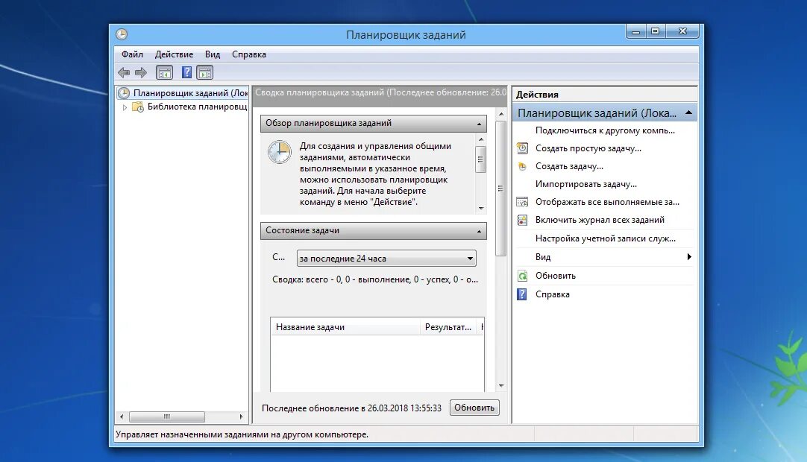Image resolution: width=807 pixels, height=462 pixels.
Task: Click the Включить журнал всех заданий icon
Action: 523,220
